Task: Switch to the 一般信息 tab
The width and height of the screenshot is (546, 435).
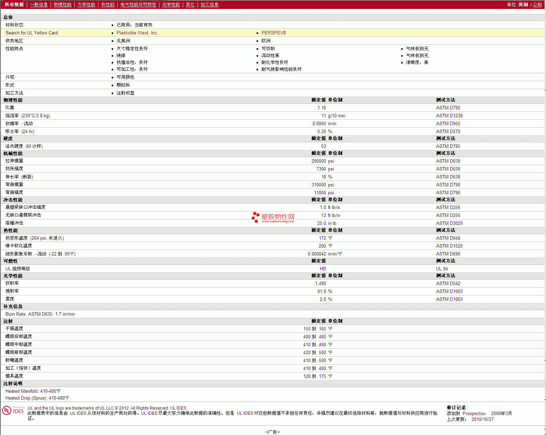Action: point(39,5)
